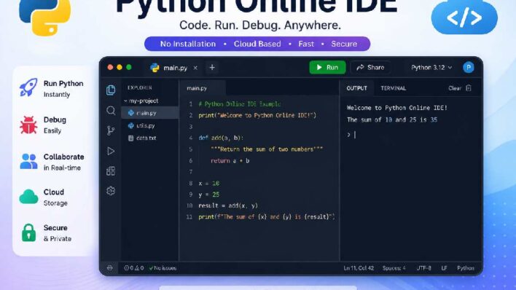
Task: Add a new tab with plus button
Action: (212, 68)
